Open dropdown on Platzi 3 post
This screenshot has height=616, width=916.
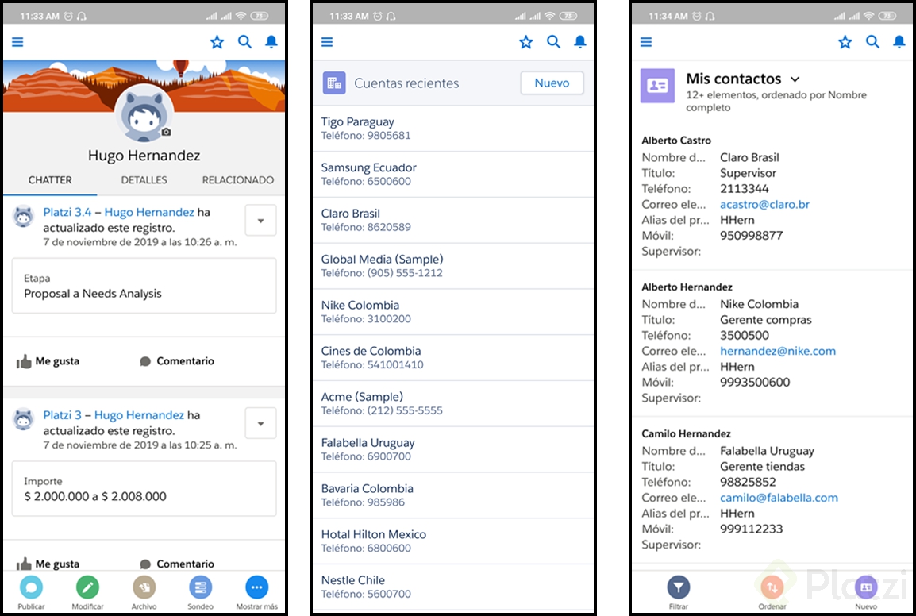click(x=260, y=423)
